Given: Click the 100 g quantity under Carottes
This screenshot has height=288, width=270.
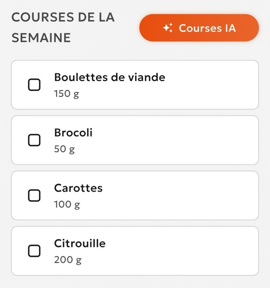Looking at the screenshot, I should (67, 205).
